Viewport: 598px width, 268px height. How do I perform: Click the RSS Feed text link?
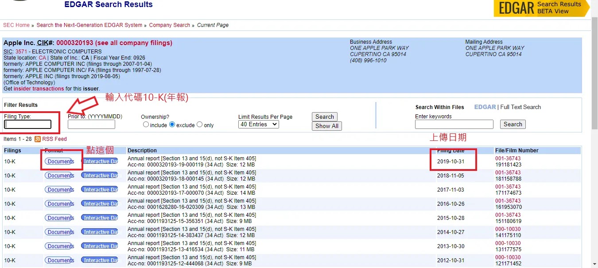pos(54,139)
